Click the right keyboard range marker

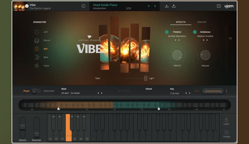(x=159, y=109)
